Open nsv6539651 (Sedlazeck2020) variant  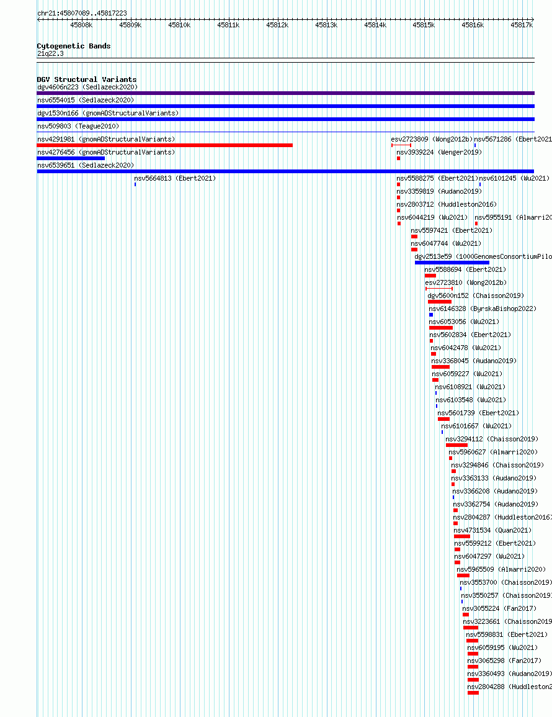[x=86, y=165]
